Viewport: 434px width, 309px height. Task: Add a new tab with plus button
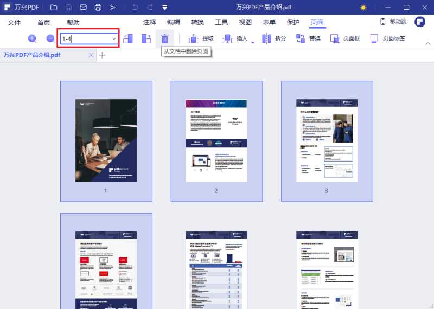[102, 55]
